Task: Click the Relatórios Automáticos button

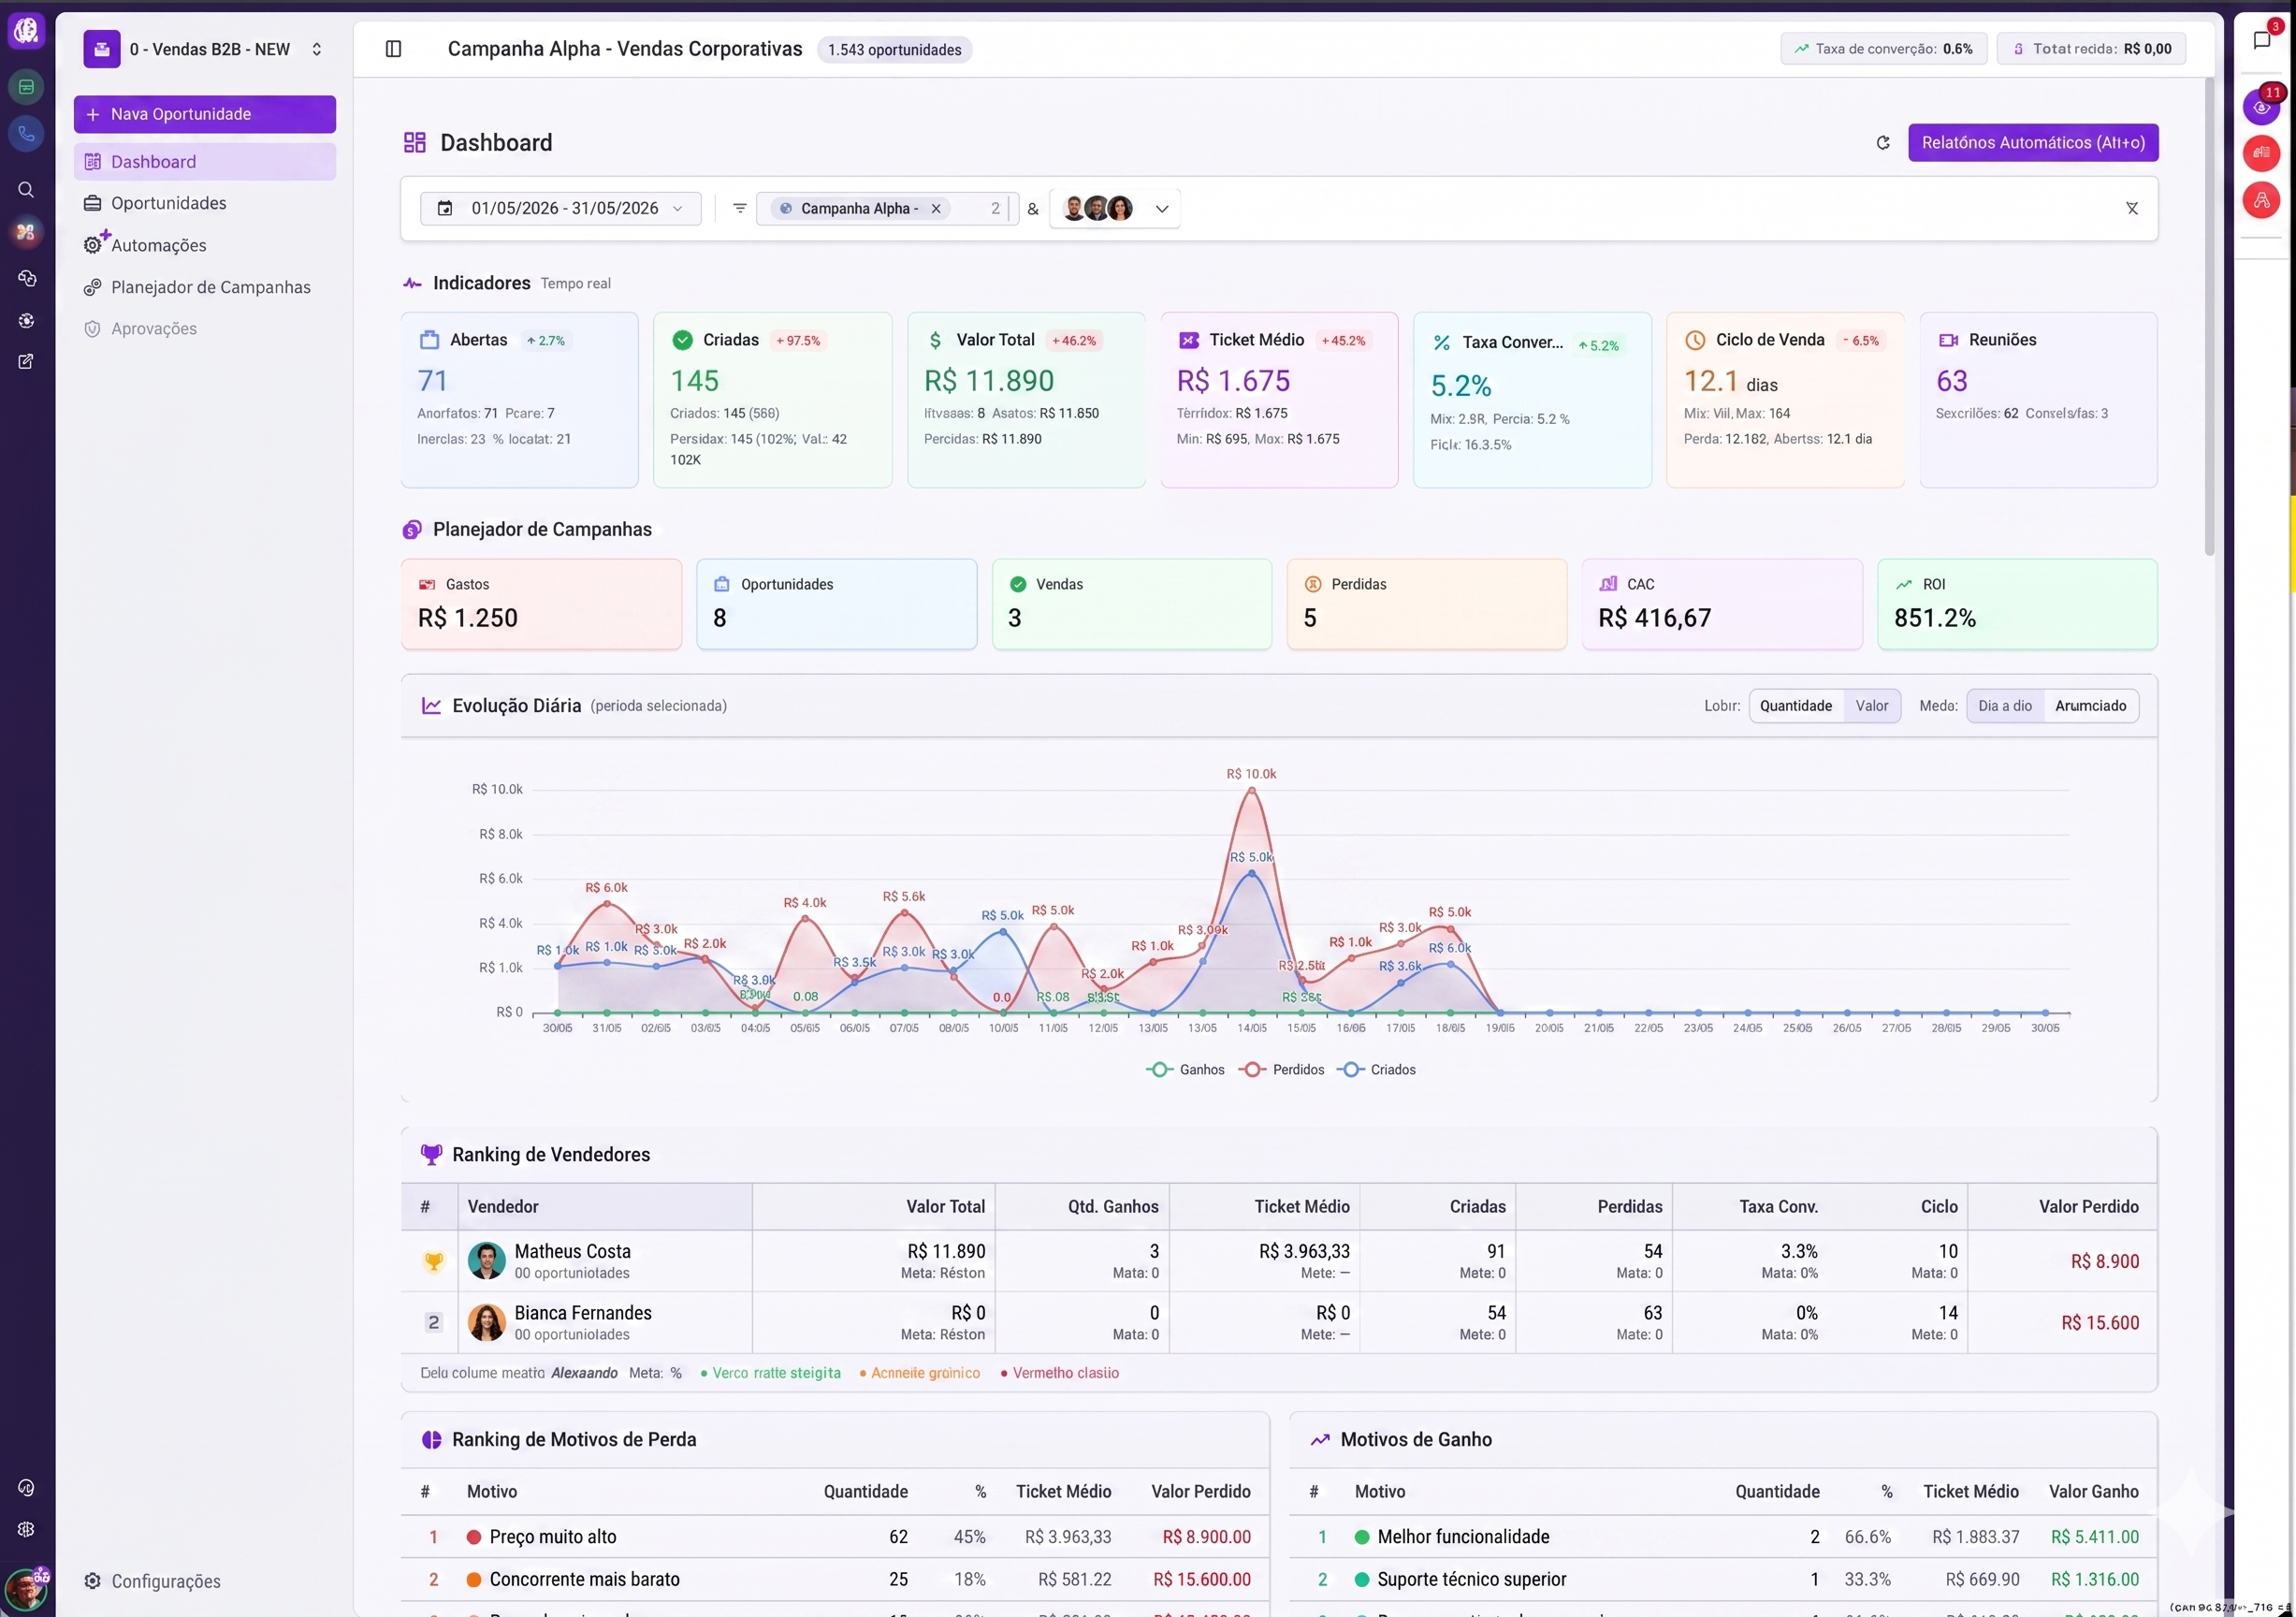Action: point(2033,143)
